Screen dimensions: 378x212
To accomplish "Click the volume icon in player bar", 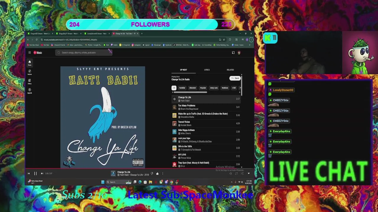I will 231,173.
